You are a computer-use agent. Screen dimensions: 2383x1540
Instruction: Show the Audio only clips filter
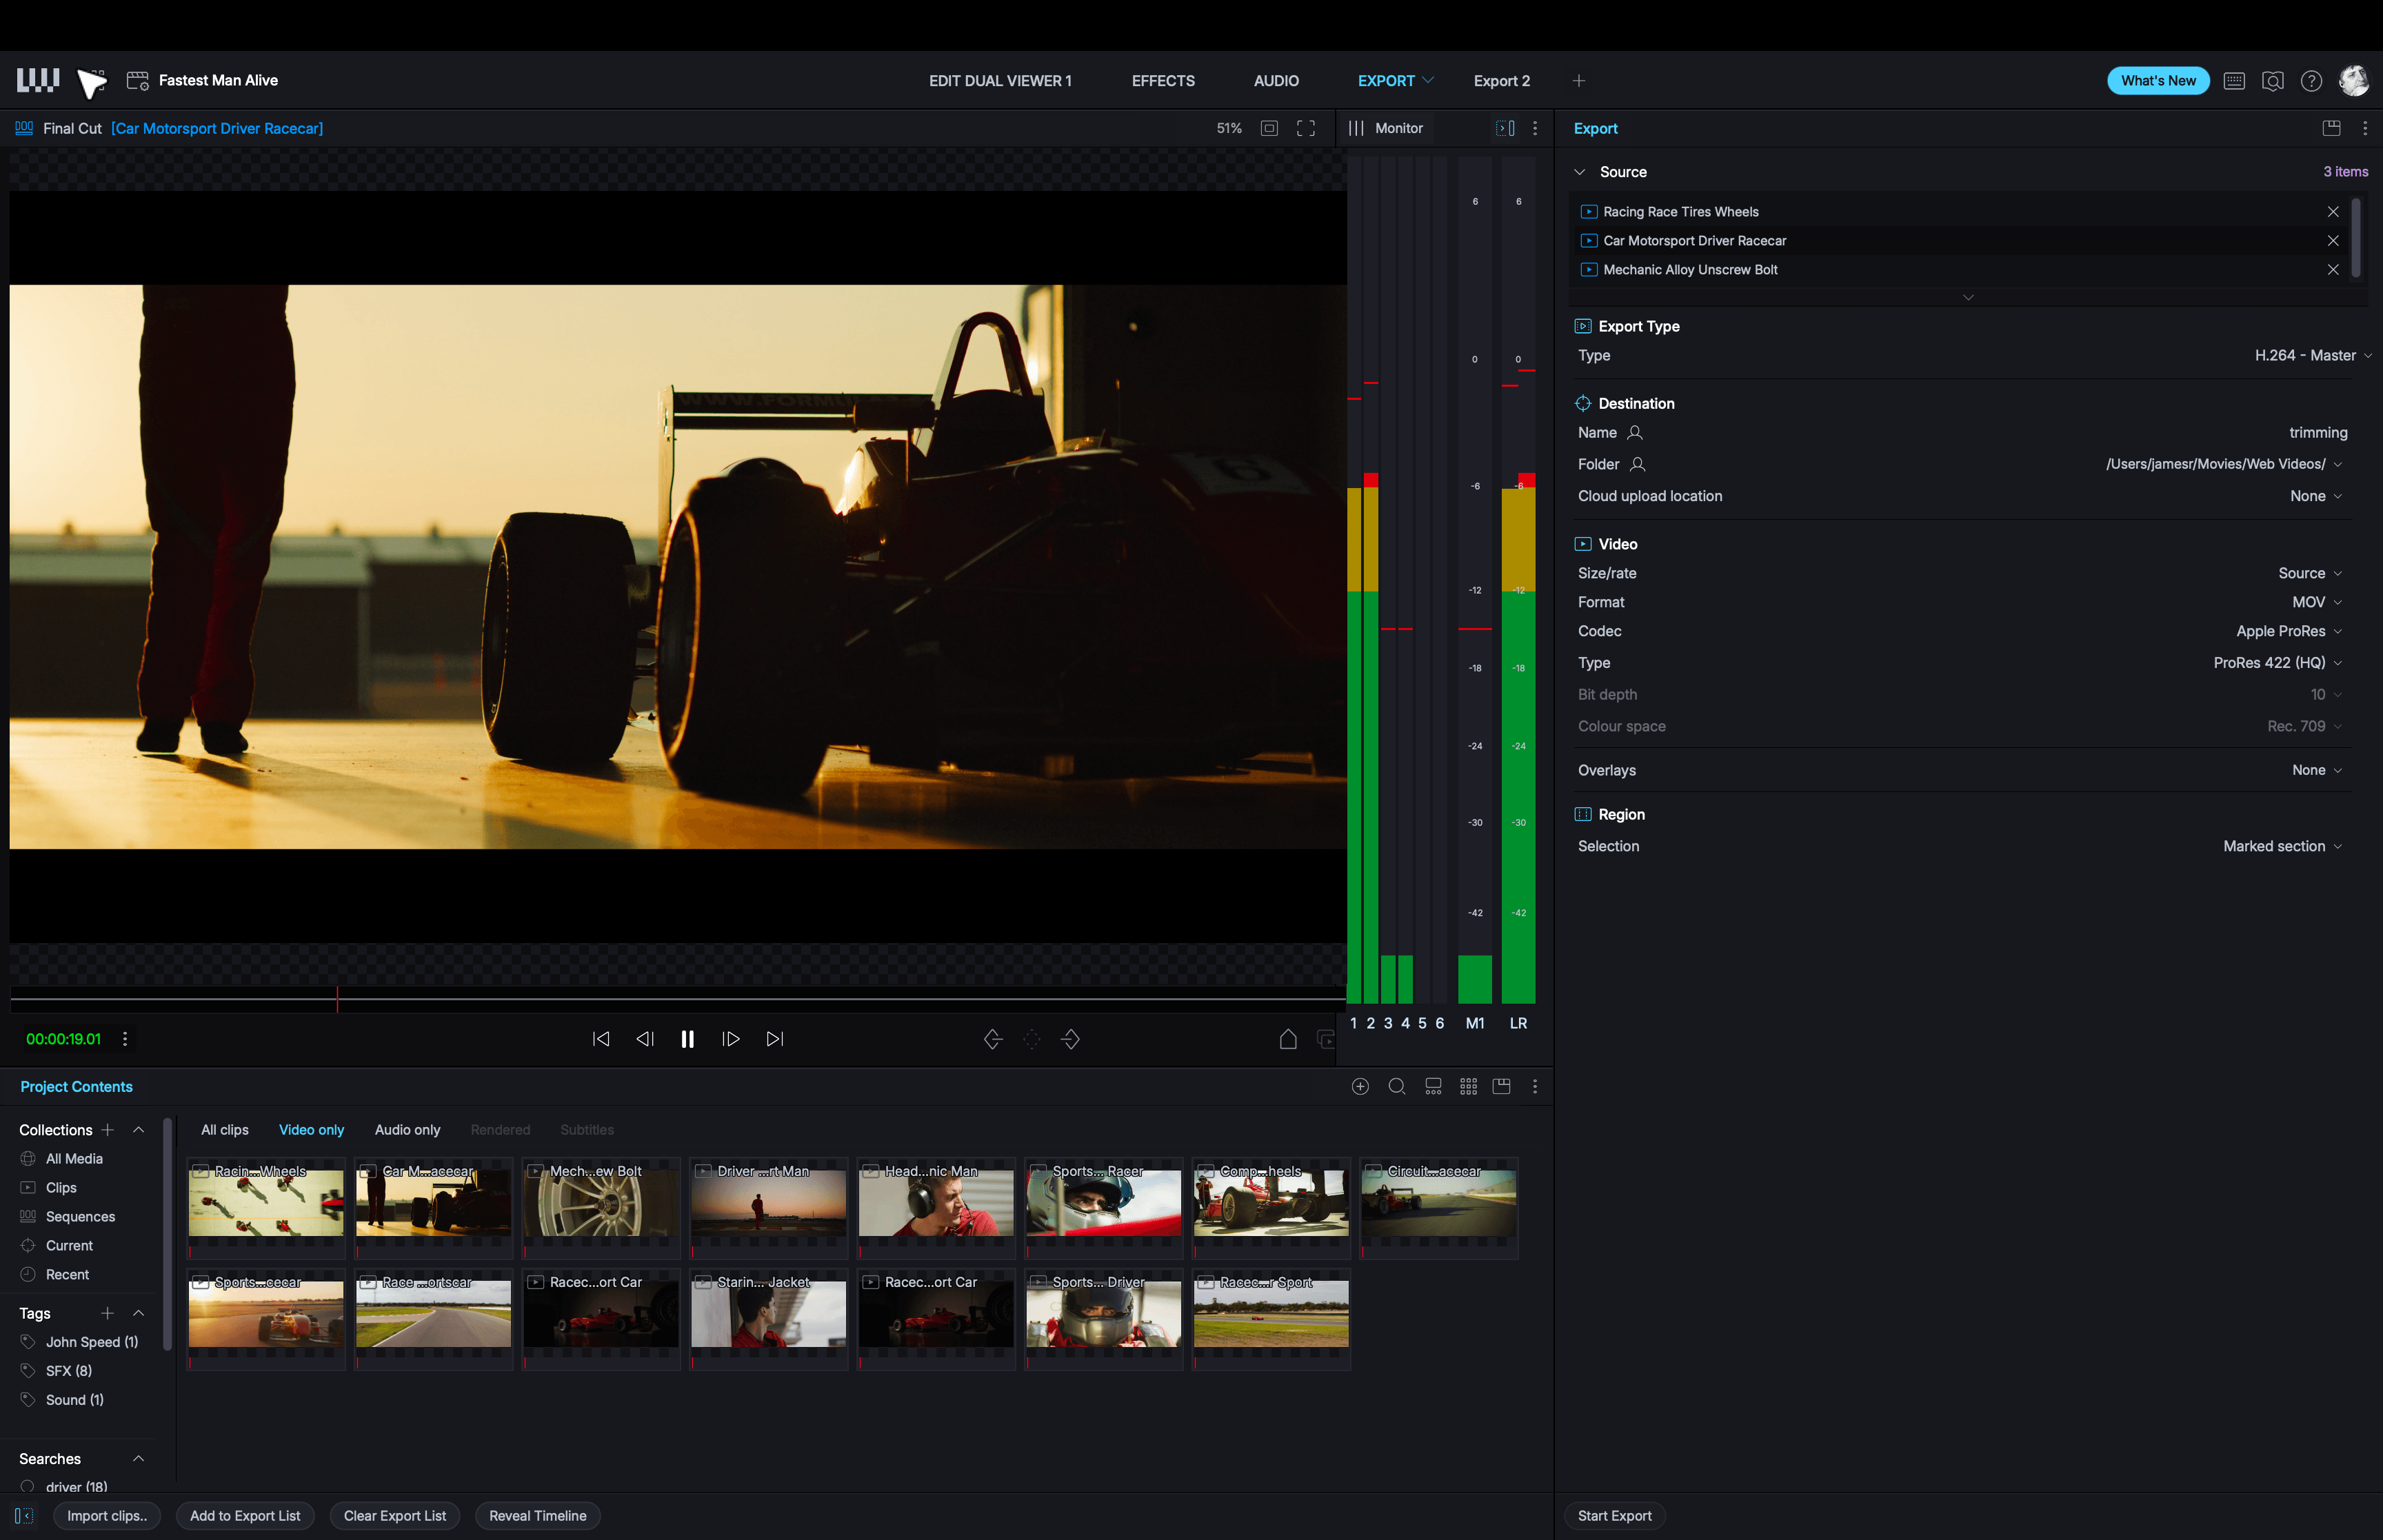(x=407, y=1130)
